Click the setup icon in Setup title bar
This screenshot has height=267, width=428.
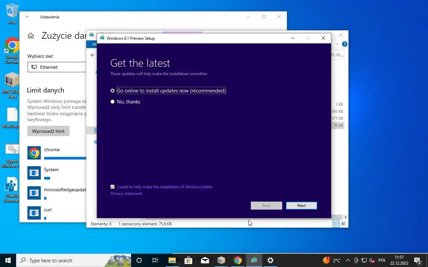pos(102,38)
